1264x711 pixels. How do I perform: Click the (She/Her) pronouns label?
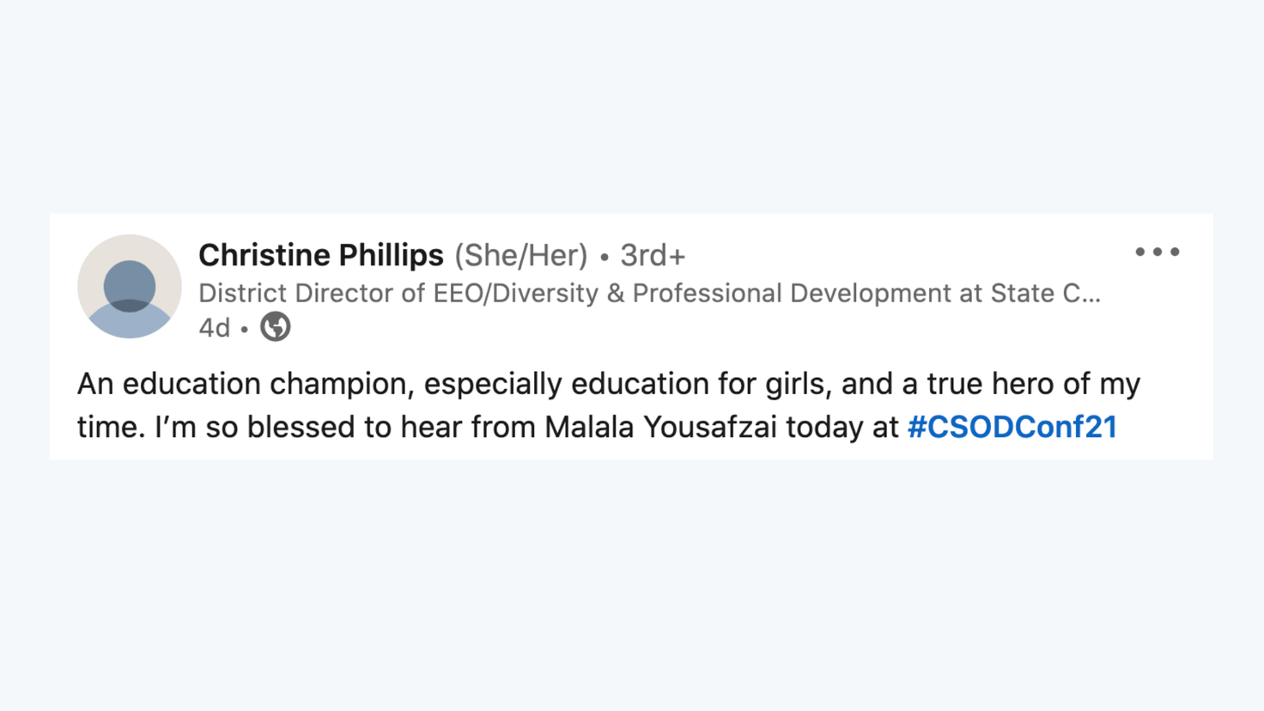[x=521, y=255]
